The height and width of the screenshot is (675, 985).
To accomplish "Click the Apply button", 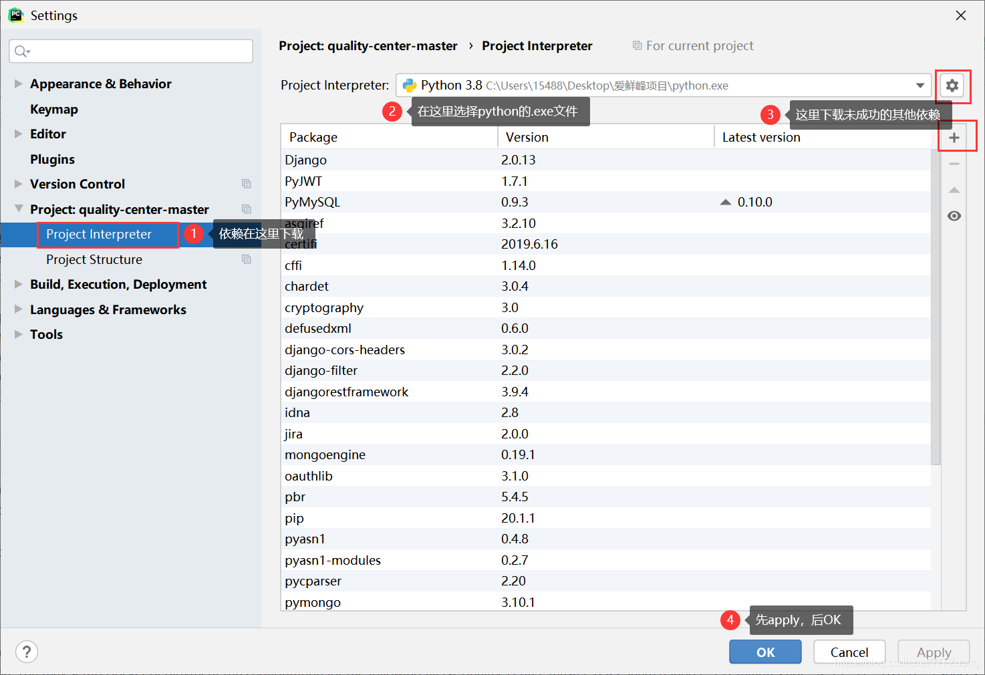I will tap(934, 652).
